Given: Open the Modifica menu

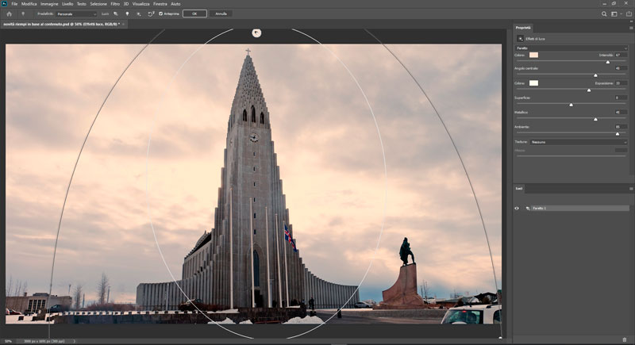Looking at the screenshot, I should pyautogui.click(x=29, y=4).
